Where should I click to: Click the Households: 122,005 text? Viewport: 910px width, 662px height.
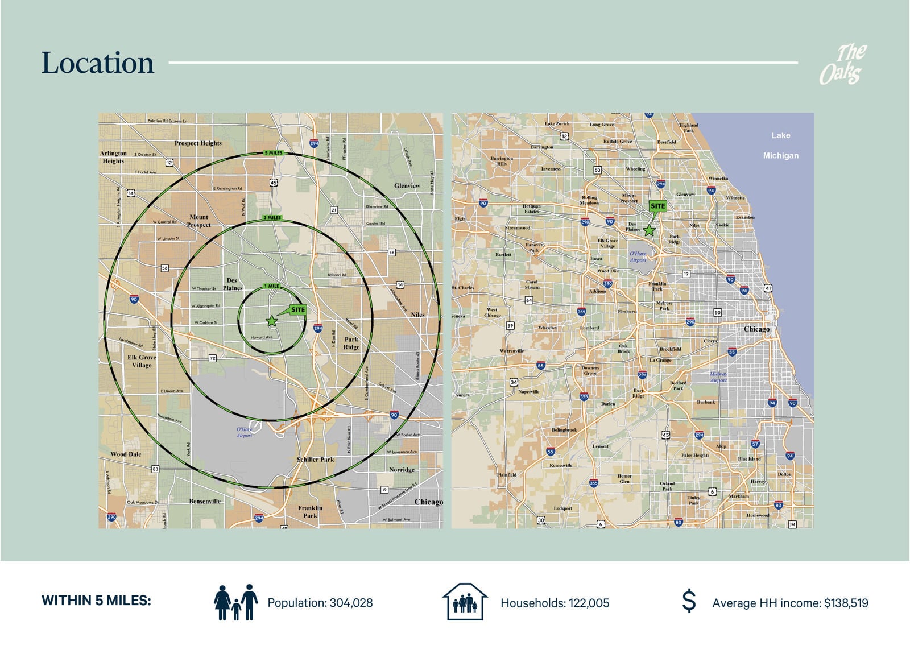[x=555, y=603]
